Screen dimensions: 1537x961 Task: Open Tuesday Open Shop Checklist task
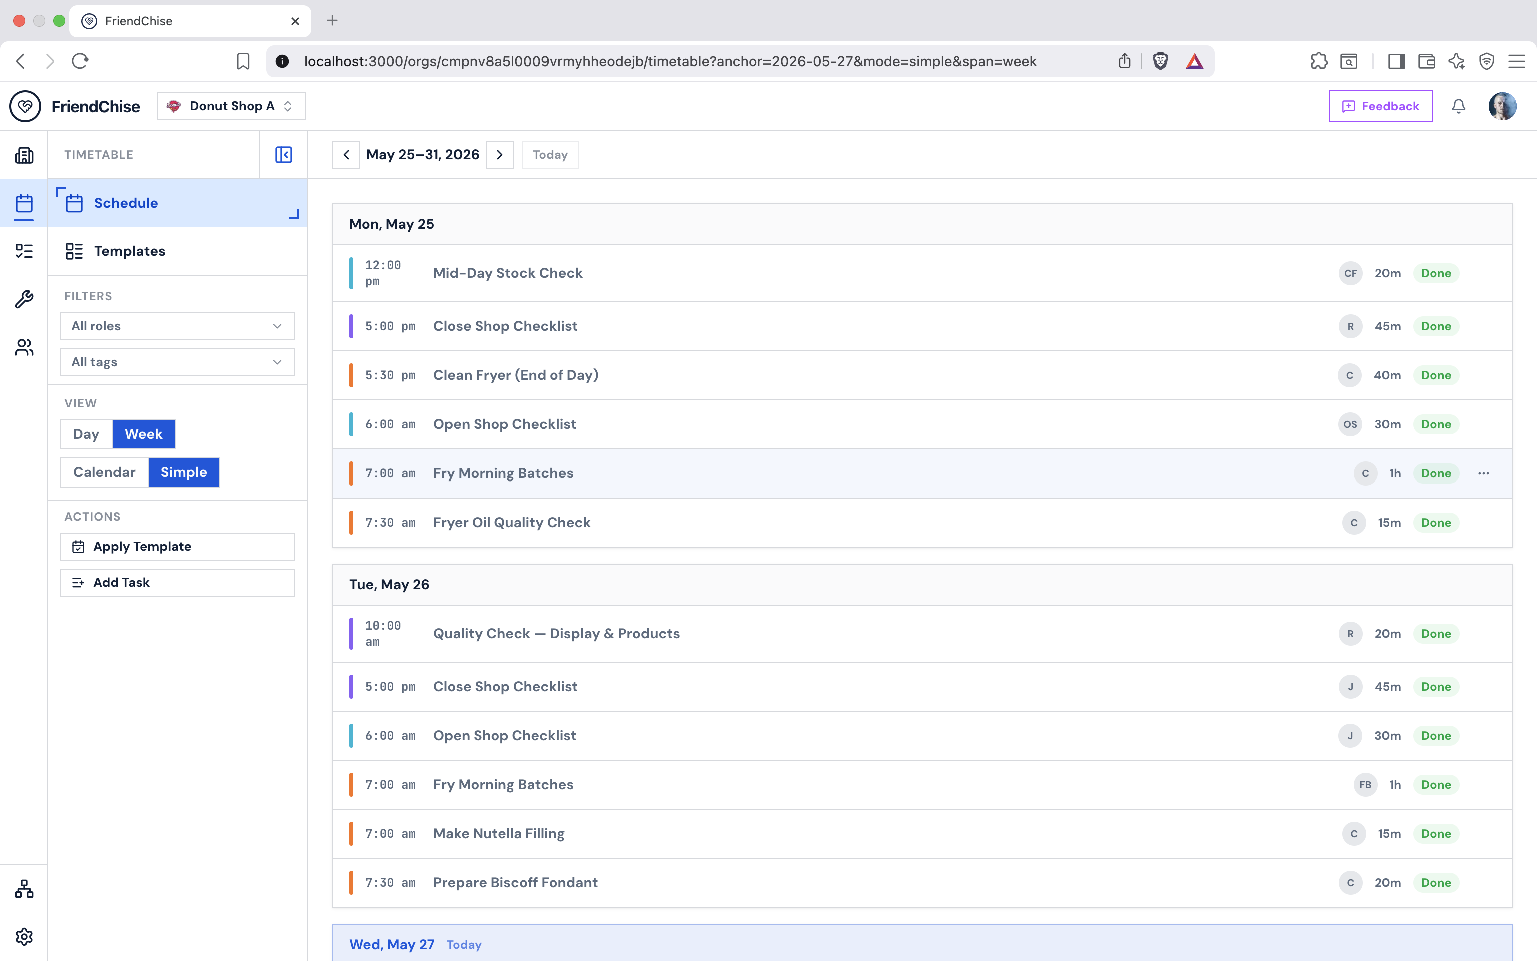922,736
